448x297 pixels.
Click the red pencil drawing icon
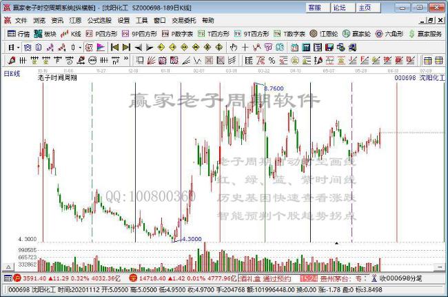coord(12,60)
